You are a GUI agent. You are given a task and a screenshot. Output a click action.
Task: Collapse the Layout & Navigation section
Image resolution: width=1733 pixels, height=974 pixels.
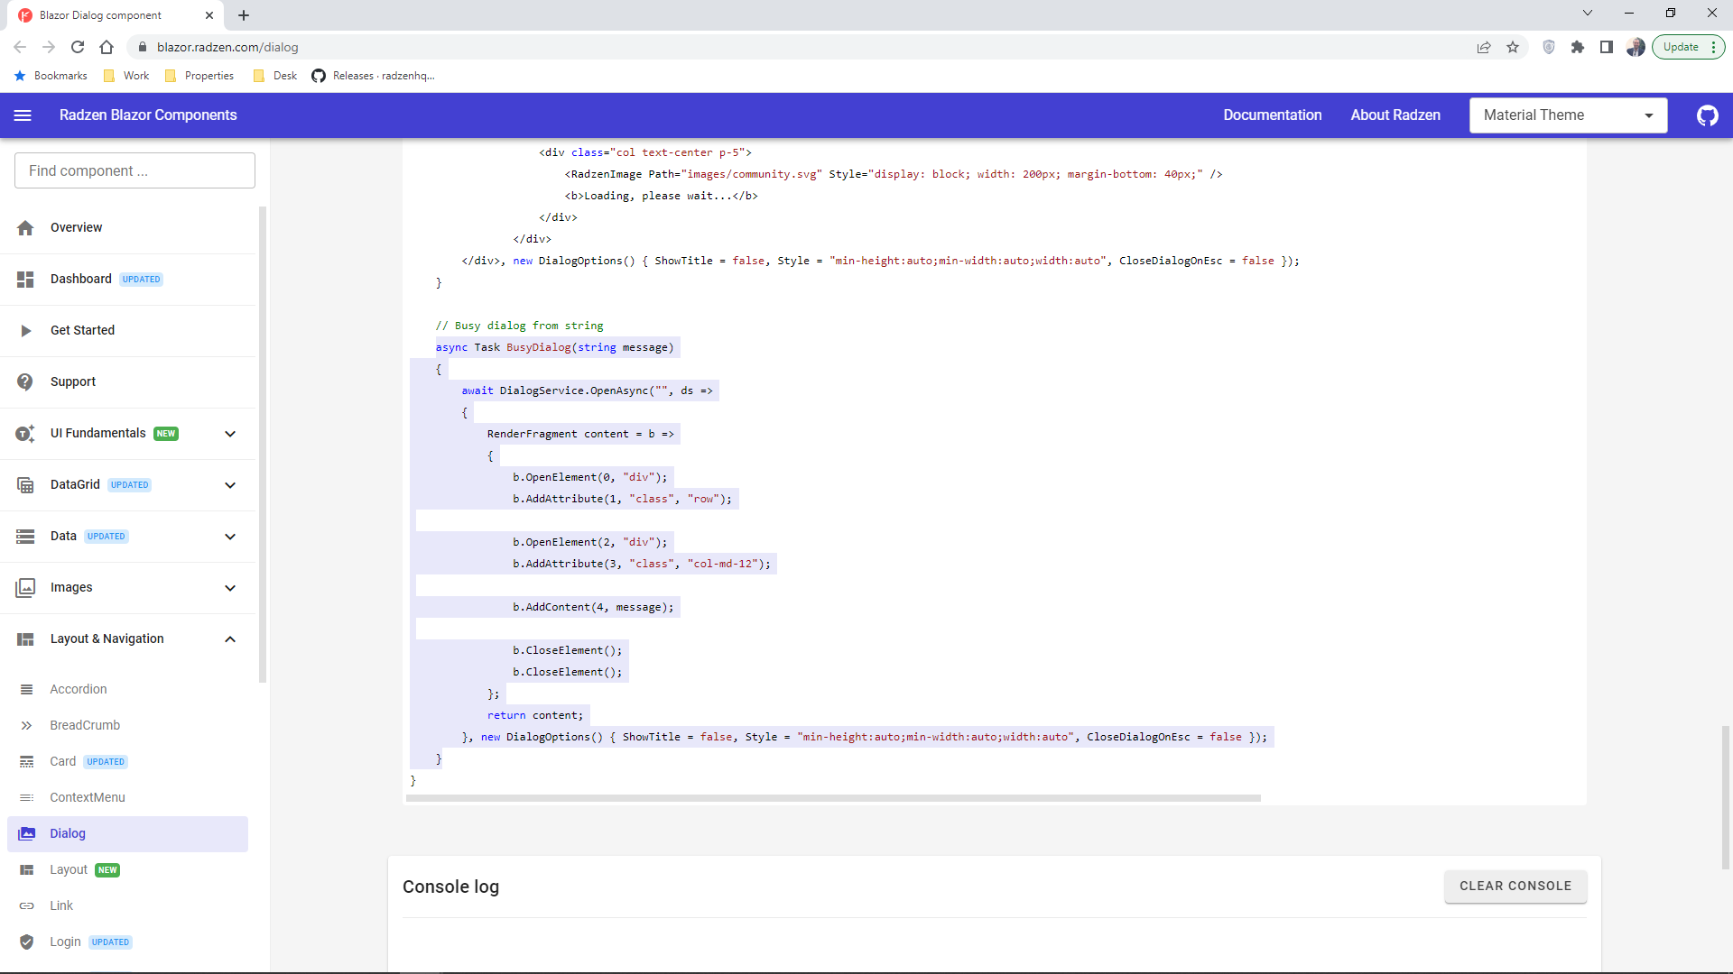[x=230, y=639]
